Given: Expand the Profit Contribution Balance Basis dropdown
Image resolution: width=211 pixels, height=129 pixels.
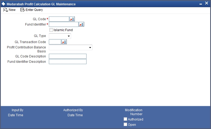Looking at the screenshot, I should (71, 48).
